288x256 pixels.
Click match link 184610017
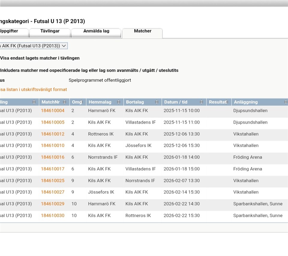click(52, 169)
